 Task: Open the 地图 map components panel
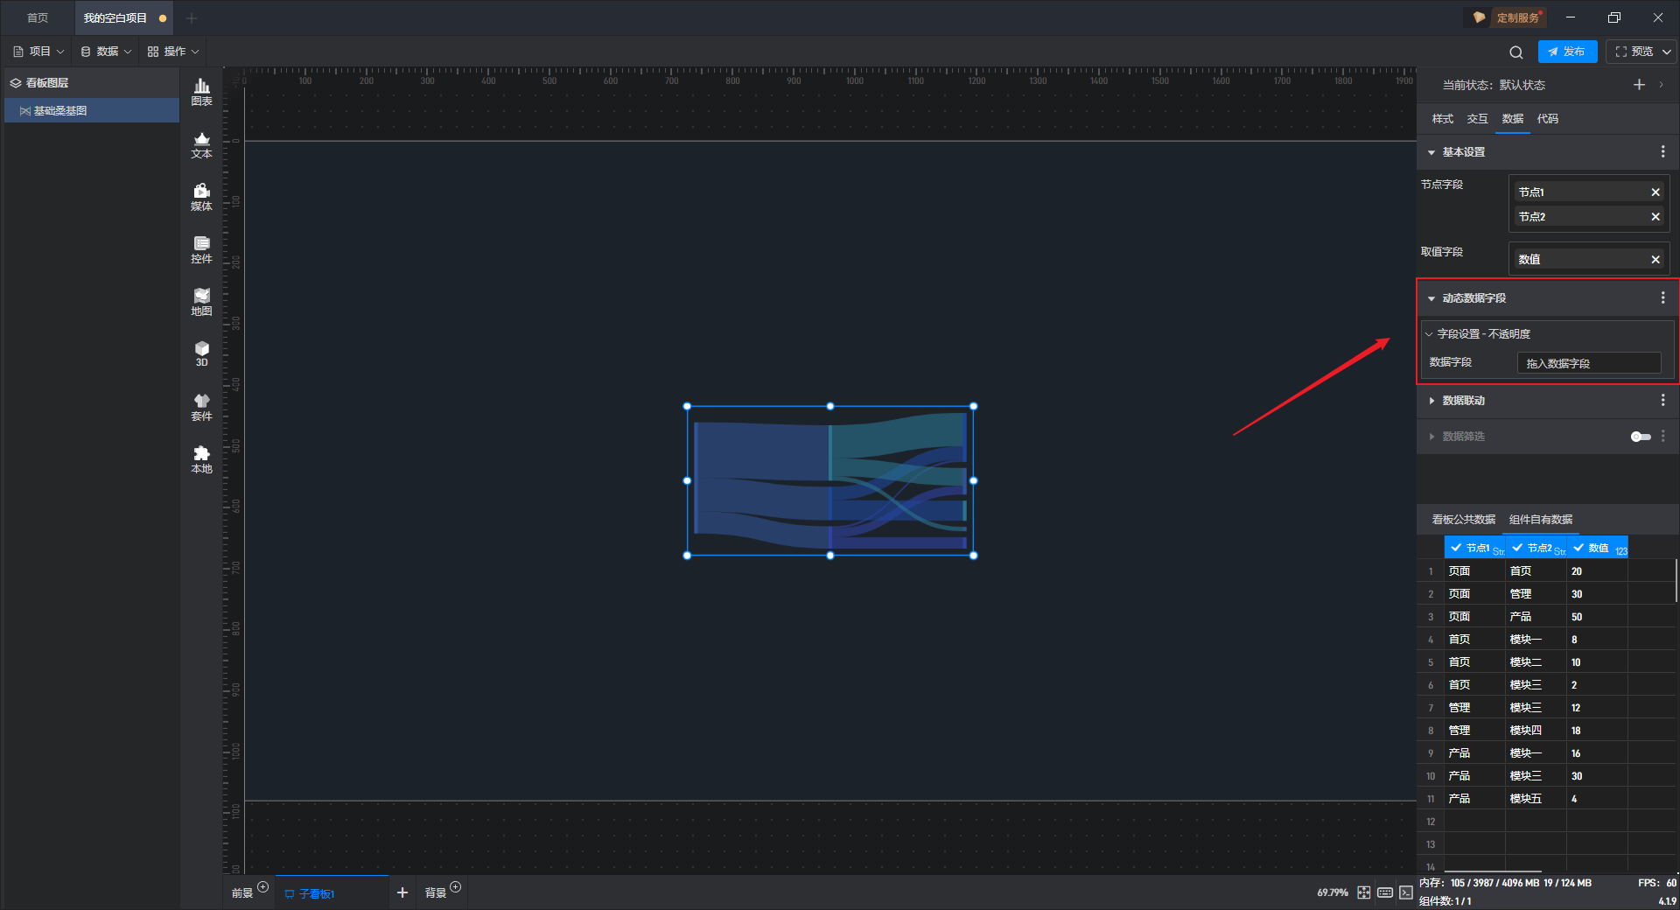[201, 302]
